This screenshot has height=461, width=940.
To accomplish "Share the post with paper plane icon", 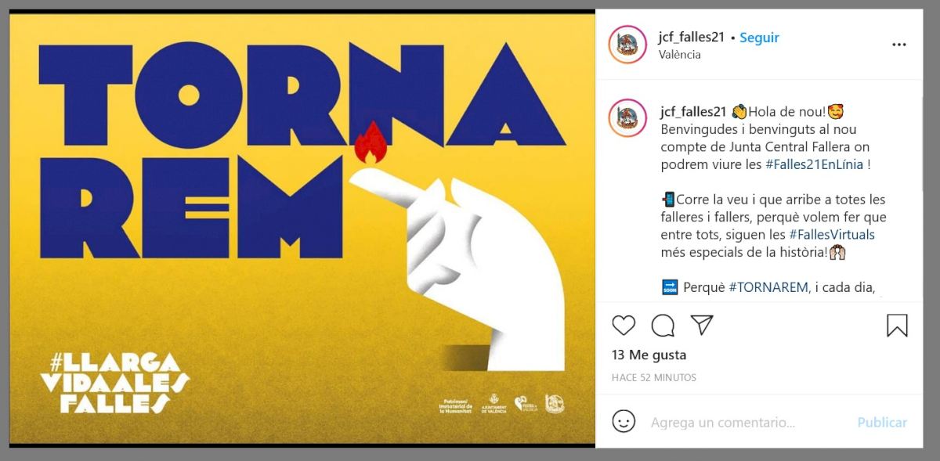I will 702,324.
